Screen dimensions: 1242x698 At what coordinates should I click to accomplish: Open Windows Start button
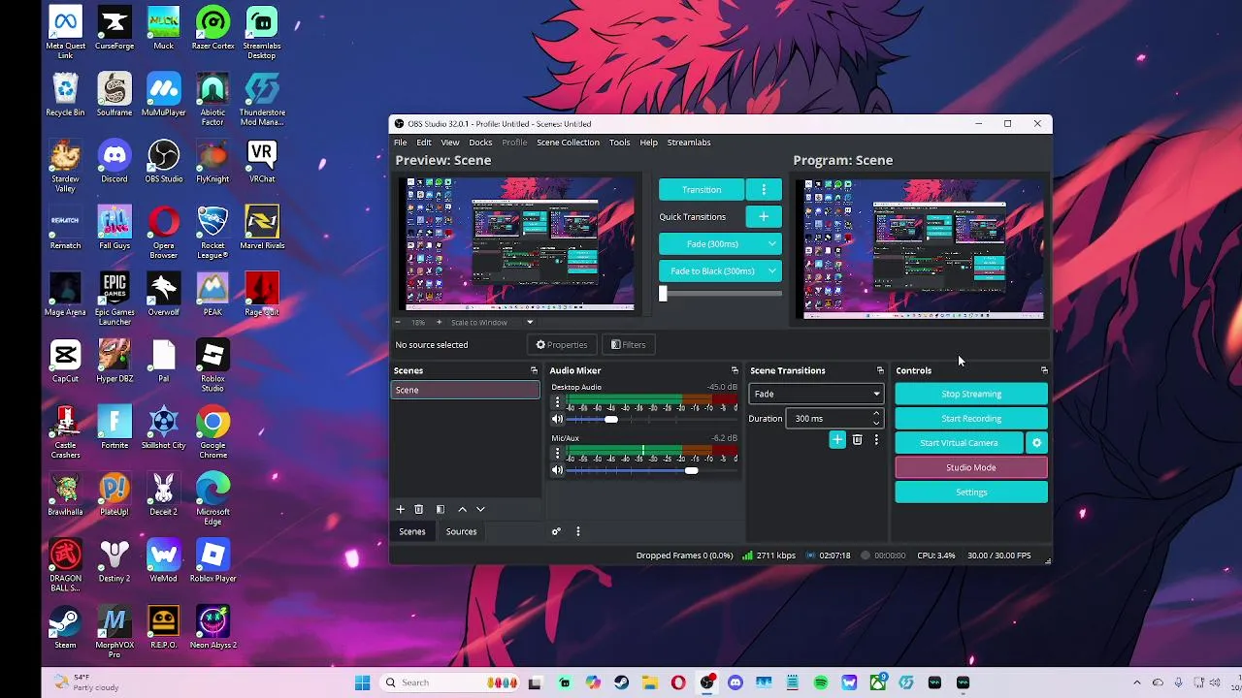point(362,682)
